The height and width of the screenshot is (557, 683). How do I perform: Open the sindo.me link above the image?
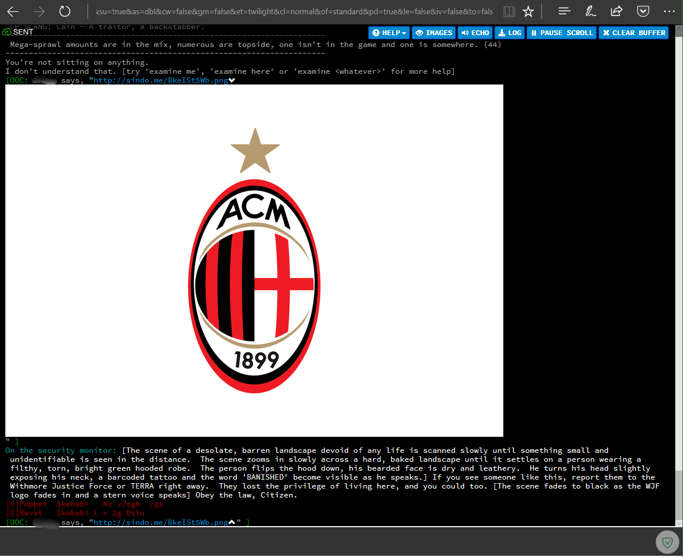pos(161,80)
